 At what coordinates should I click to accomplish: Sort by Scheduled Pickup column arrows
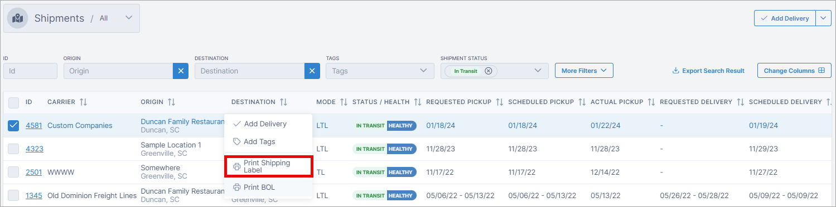[x=582, y=102]
